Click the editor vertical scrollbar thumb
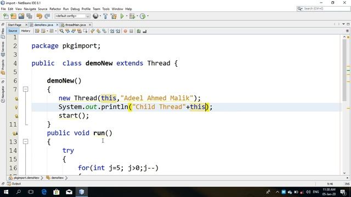The height and width of the screenshot is (197, 351). click(x=344, y=71)
